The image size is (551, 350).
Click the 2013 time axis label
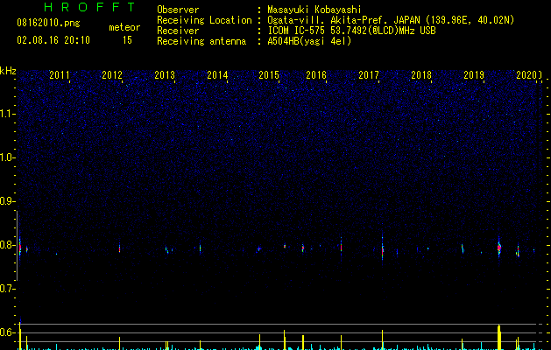point(165,75)
